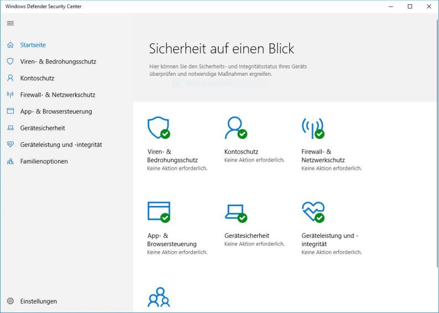Image resolution: width=439 pixels, height=313 pixels.
Task: Click the Einstellungen gear icon
Action: pos(11,301)
